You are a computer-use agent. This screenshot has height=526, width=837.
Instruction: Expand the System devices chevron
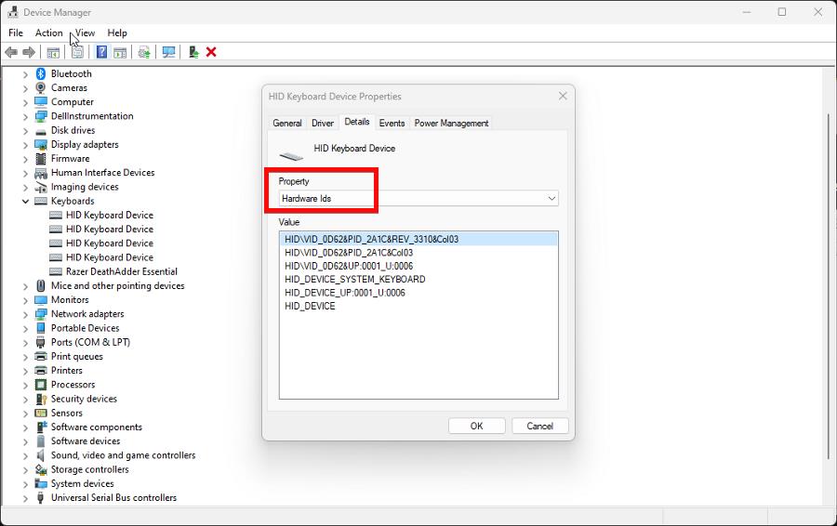pos(25,484)
